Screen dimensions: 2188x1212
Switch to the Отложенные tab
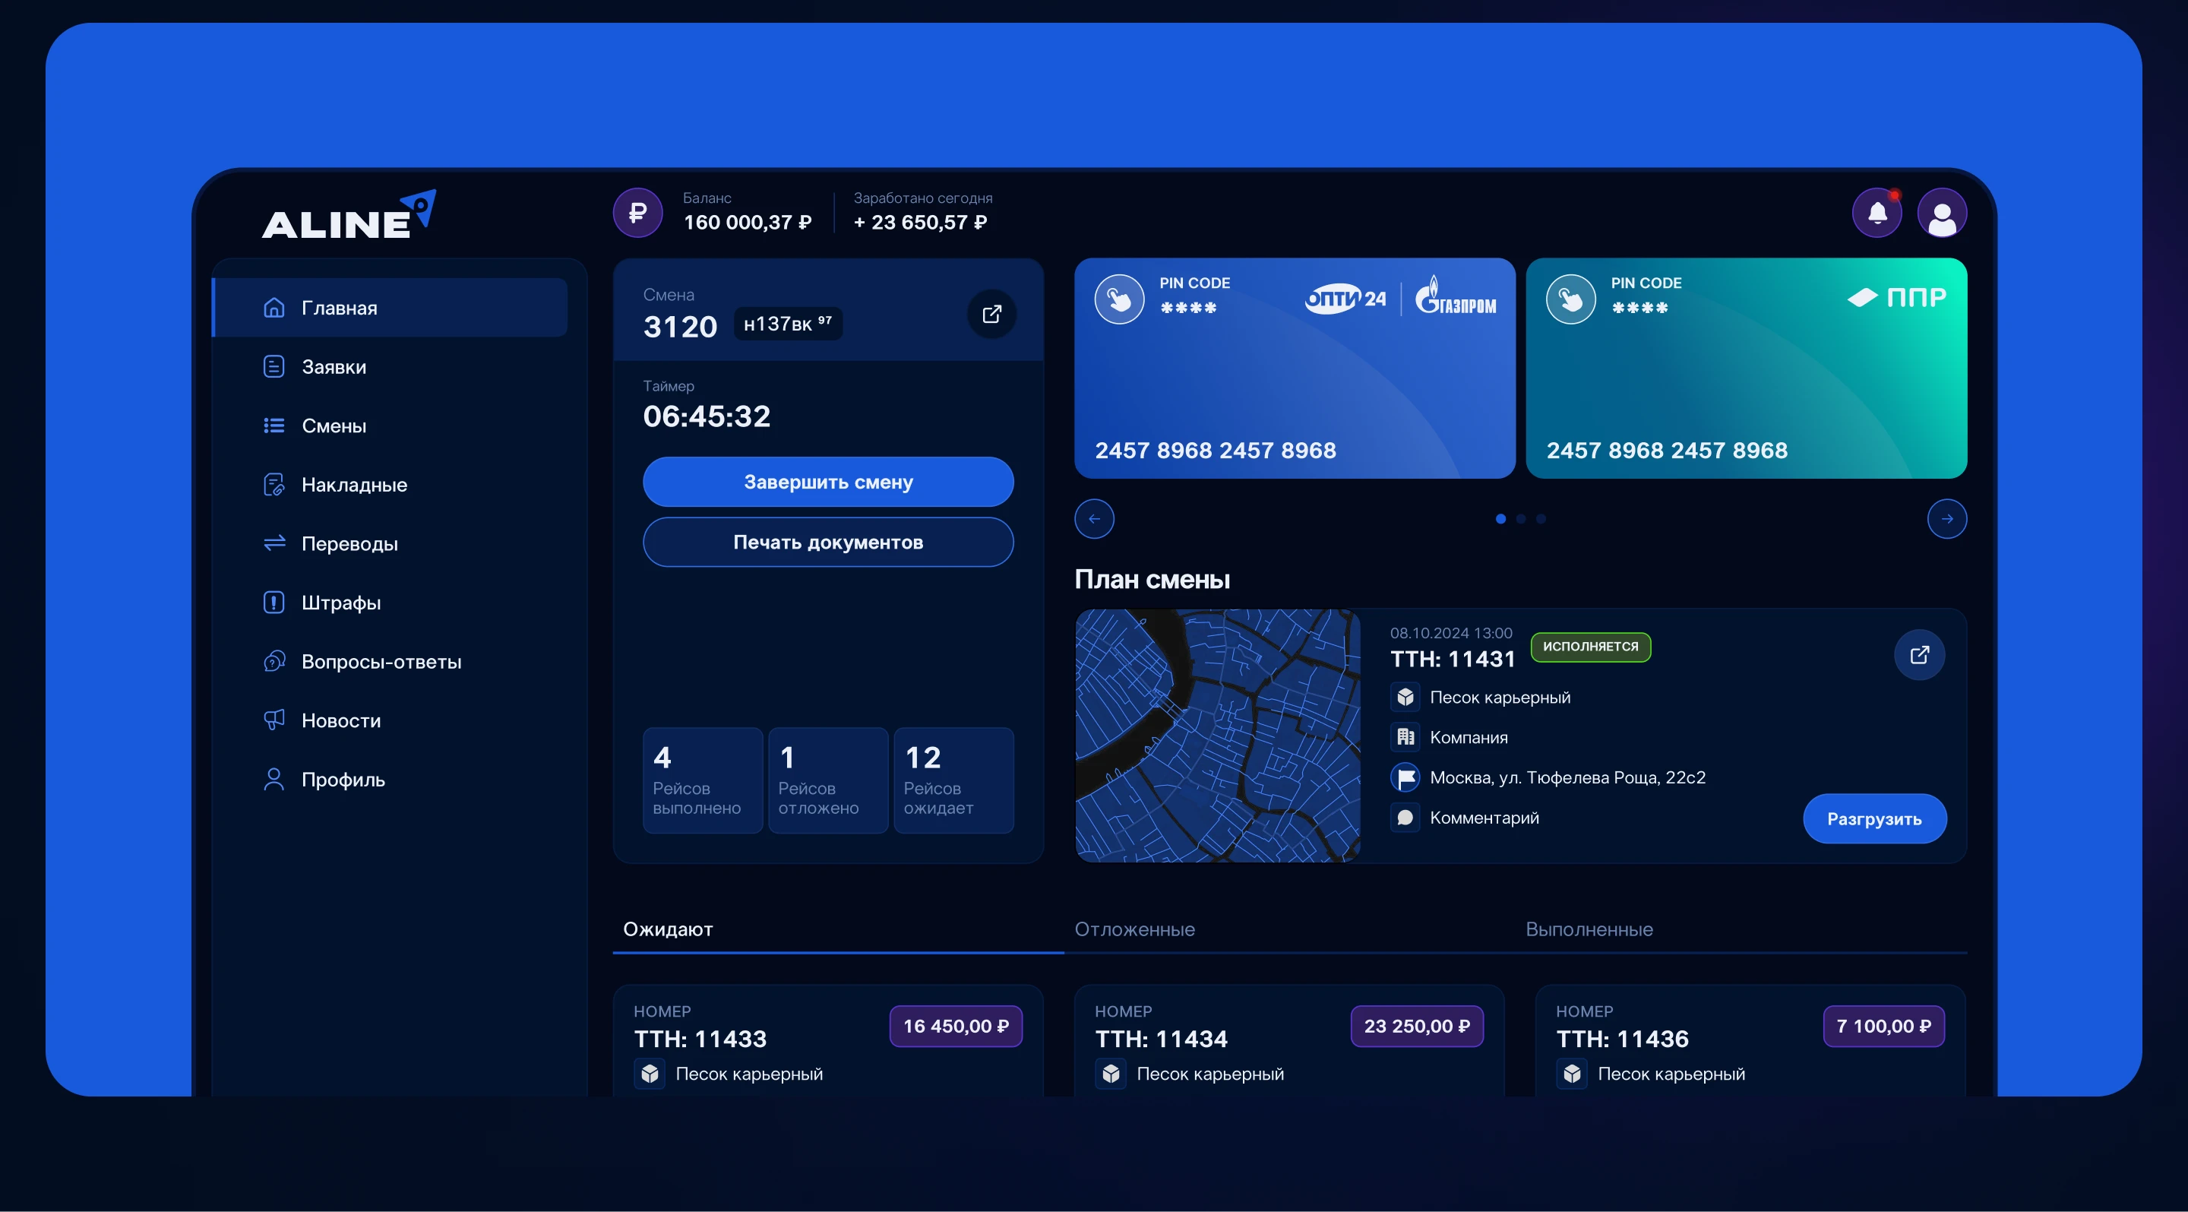[x=1134, y=929]
